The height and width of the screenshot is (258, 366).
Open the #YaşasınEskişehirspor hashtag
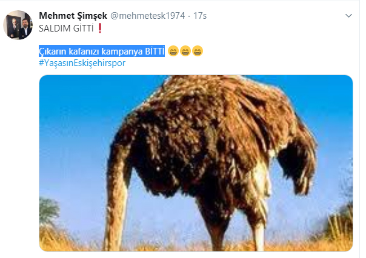[x=82, y=63]
